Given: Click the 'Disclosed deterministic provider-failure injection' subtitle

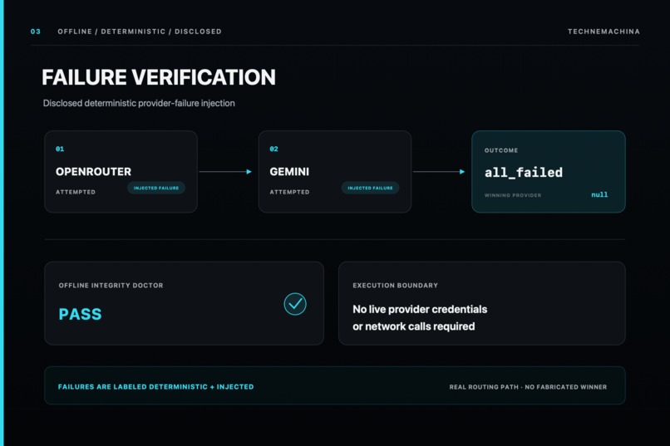Looking at the screenshot, I should pyautogui.click(x=139, y=103).
